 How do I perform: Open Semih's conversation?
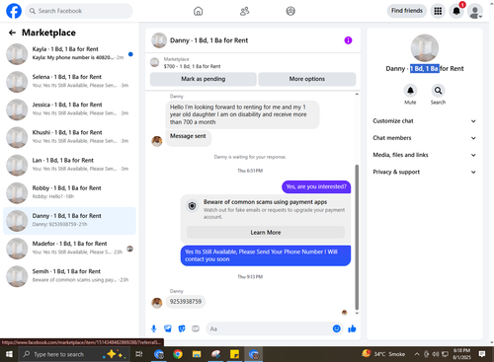click(69, 276)
